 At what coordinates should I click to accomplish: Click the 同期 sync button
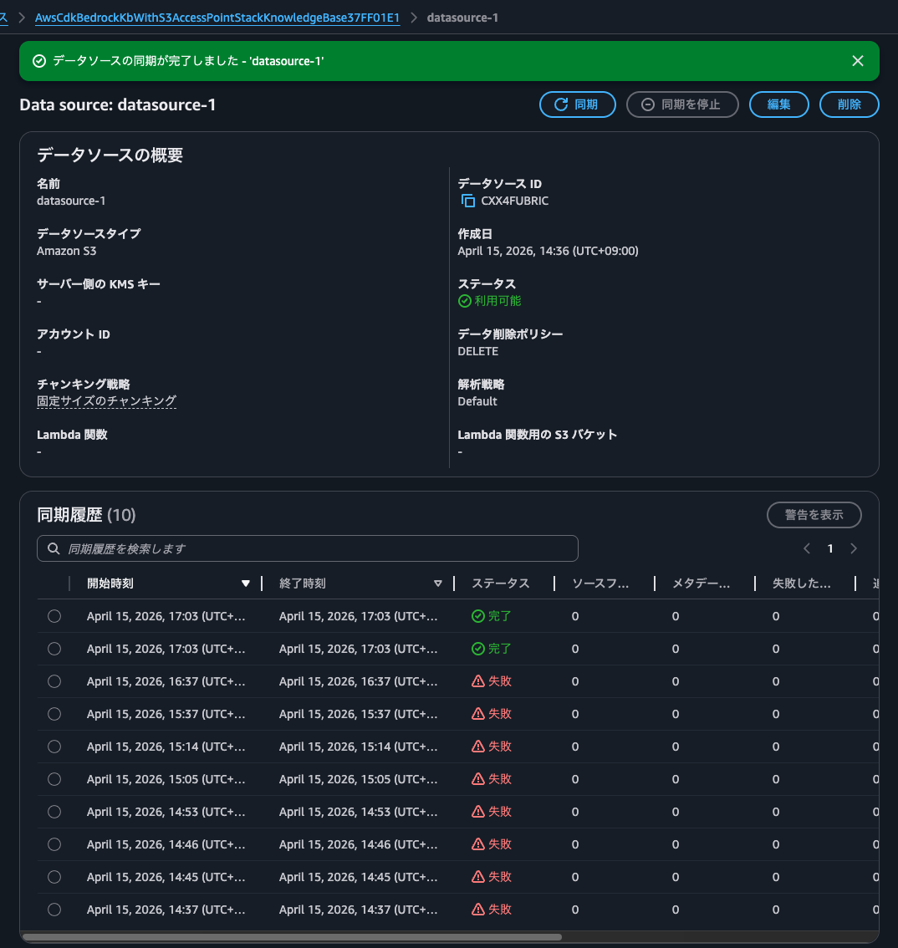click(577, 104)
